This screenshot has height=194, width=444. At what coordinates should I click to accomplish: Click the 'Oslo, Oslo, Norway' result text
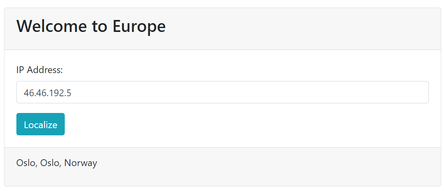[x=57, y=163]
